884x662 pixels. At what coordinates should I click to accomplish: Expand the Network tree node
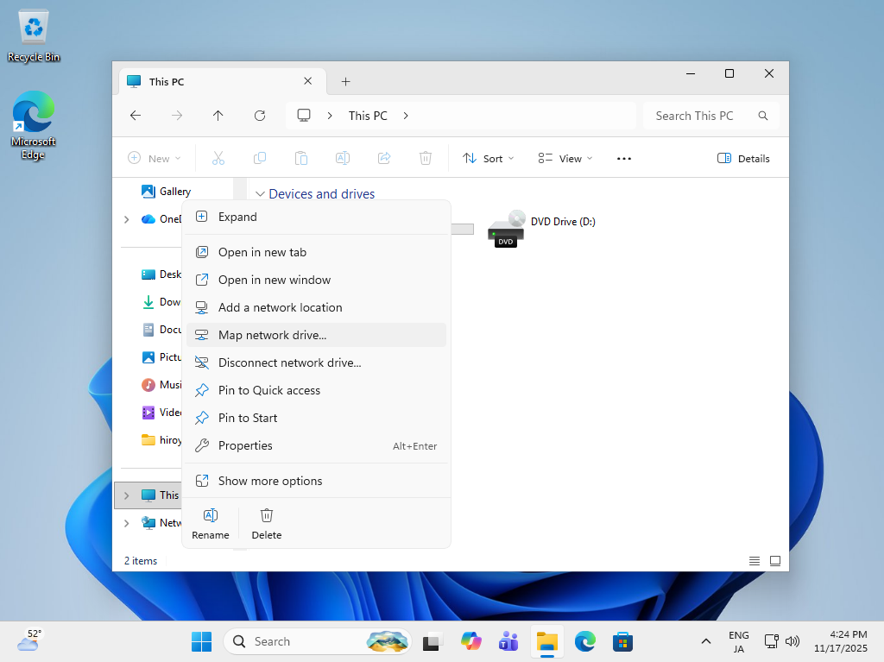pos(127,523)
